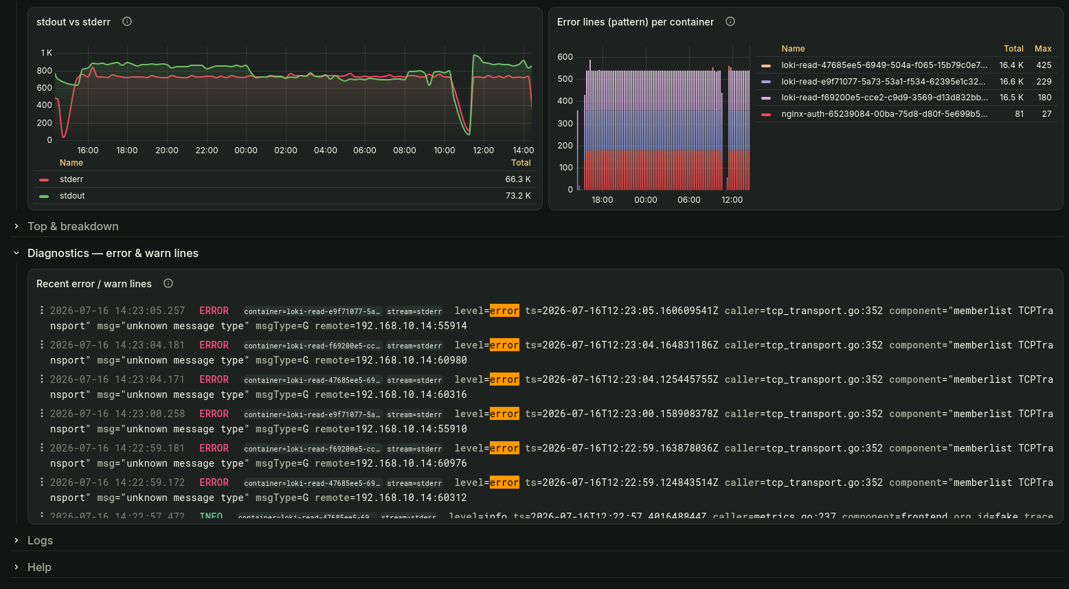The height and width of the screenshot is (589, 1069).
Task: Click the stdout vs stderr panel title
Action: pyautogui.click(x=74, y=22)
